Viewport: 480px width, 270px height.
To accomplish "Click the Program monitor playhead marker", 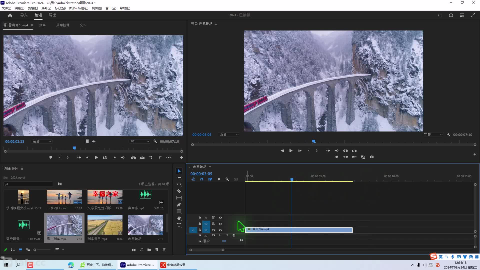I will (x=314, y=141).
